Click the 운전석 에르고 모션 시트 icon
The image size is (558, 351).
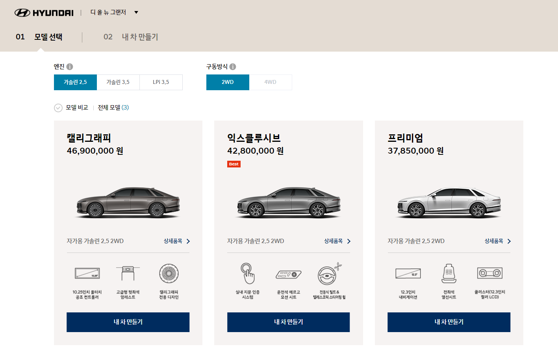(x=289, y=274)
